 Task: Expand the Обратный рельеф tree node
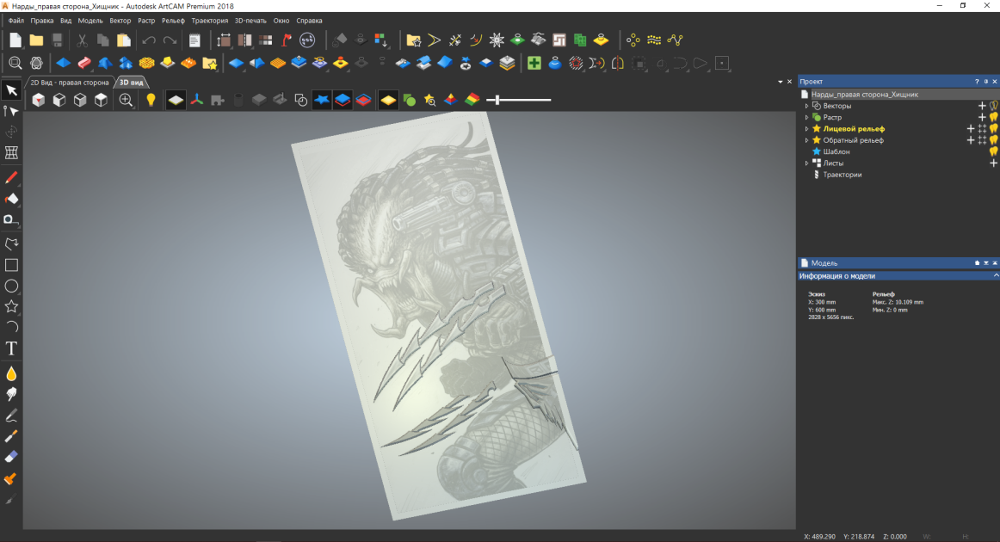pos(806,140)
